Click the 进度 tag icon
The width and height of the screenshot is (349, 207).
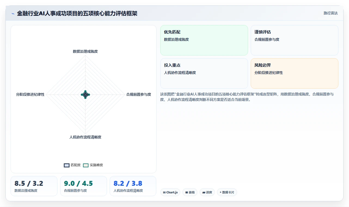[x=204, y=192]
